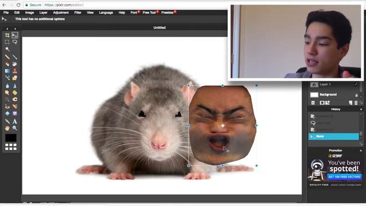This screenshot has height=206, width=366.
Task: Open the Filter menu
Action: [78, 13]
